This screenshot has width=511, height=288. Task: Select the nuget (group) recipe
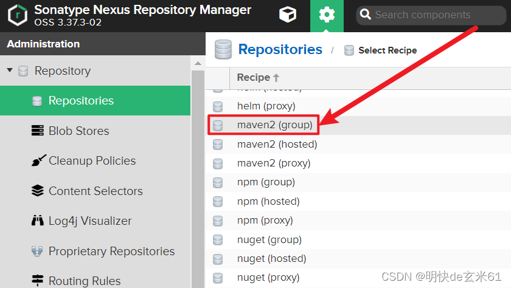click(x=358, y=240)
